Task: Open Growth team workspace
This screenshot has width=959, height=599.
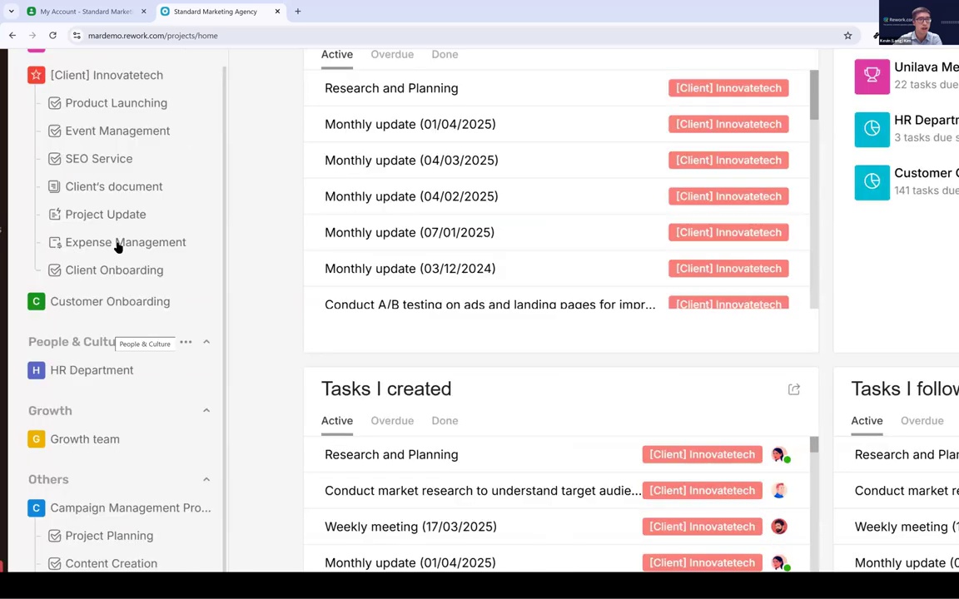Action: coord(85,439)
